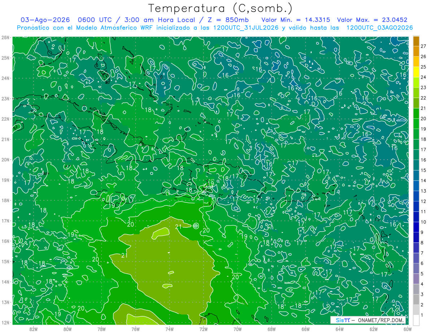Click the 19N latitude axis label

tap(5, 180)
